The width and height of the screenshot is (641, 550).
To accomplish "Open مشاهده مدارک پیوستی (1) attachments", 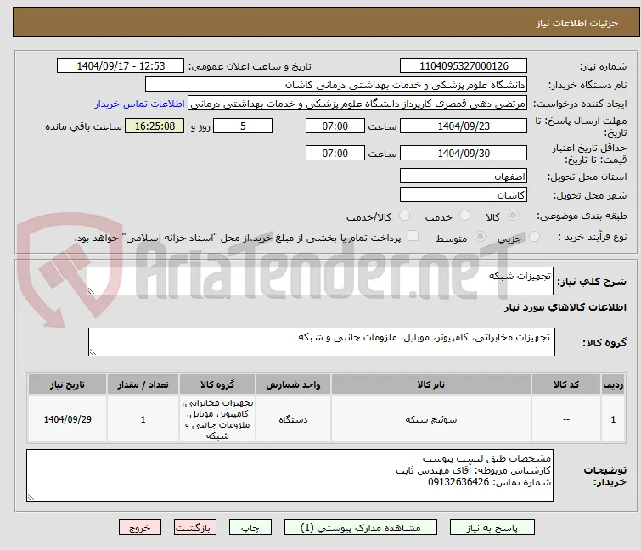I will coord(361,528).
